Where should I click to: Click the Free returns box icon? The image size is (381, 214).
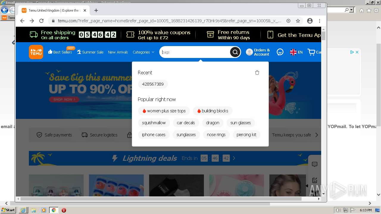pyautogui.click(x=210, y=35)
